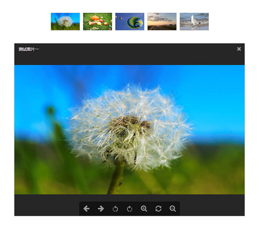View the seagull thumbnail
The image size is (259, 230).
point(194,21)
